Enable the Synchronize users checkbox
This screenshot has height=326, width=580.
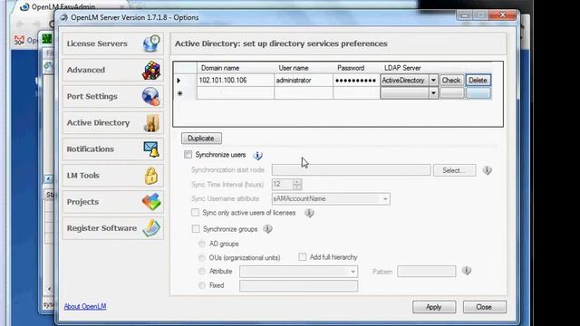[x=188, y=155]
